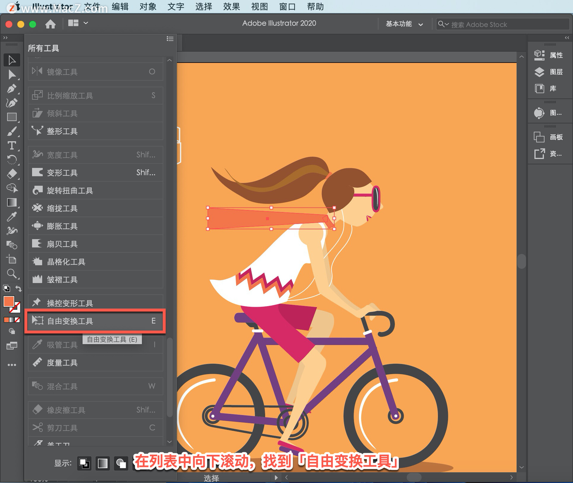573x483 pixels.
Task: Open the 文件 menu
Action: tap(92, 7)
